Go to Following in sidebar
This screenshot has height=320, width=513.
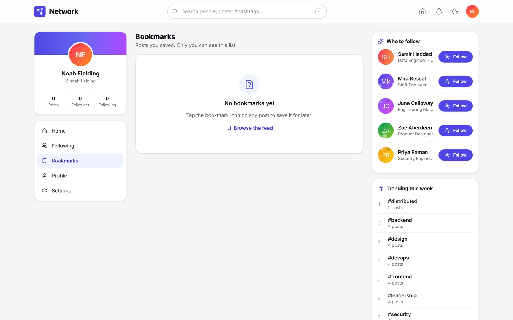(80, 146)
